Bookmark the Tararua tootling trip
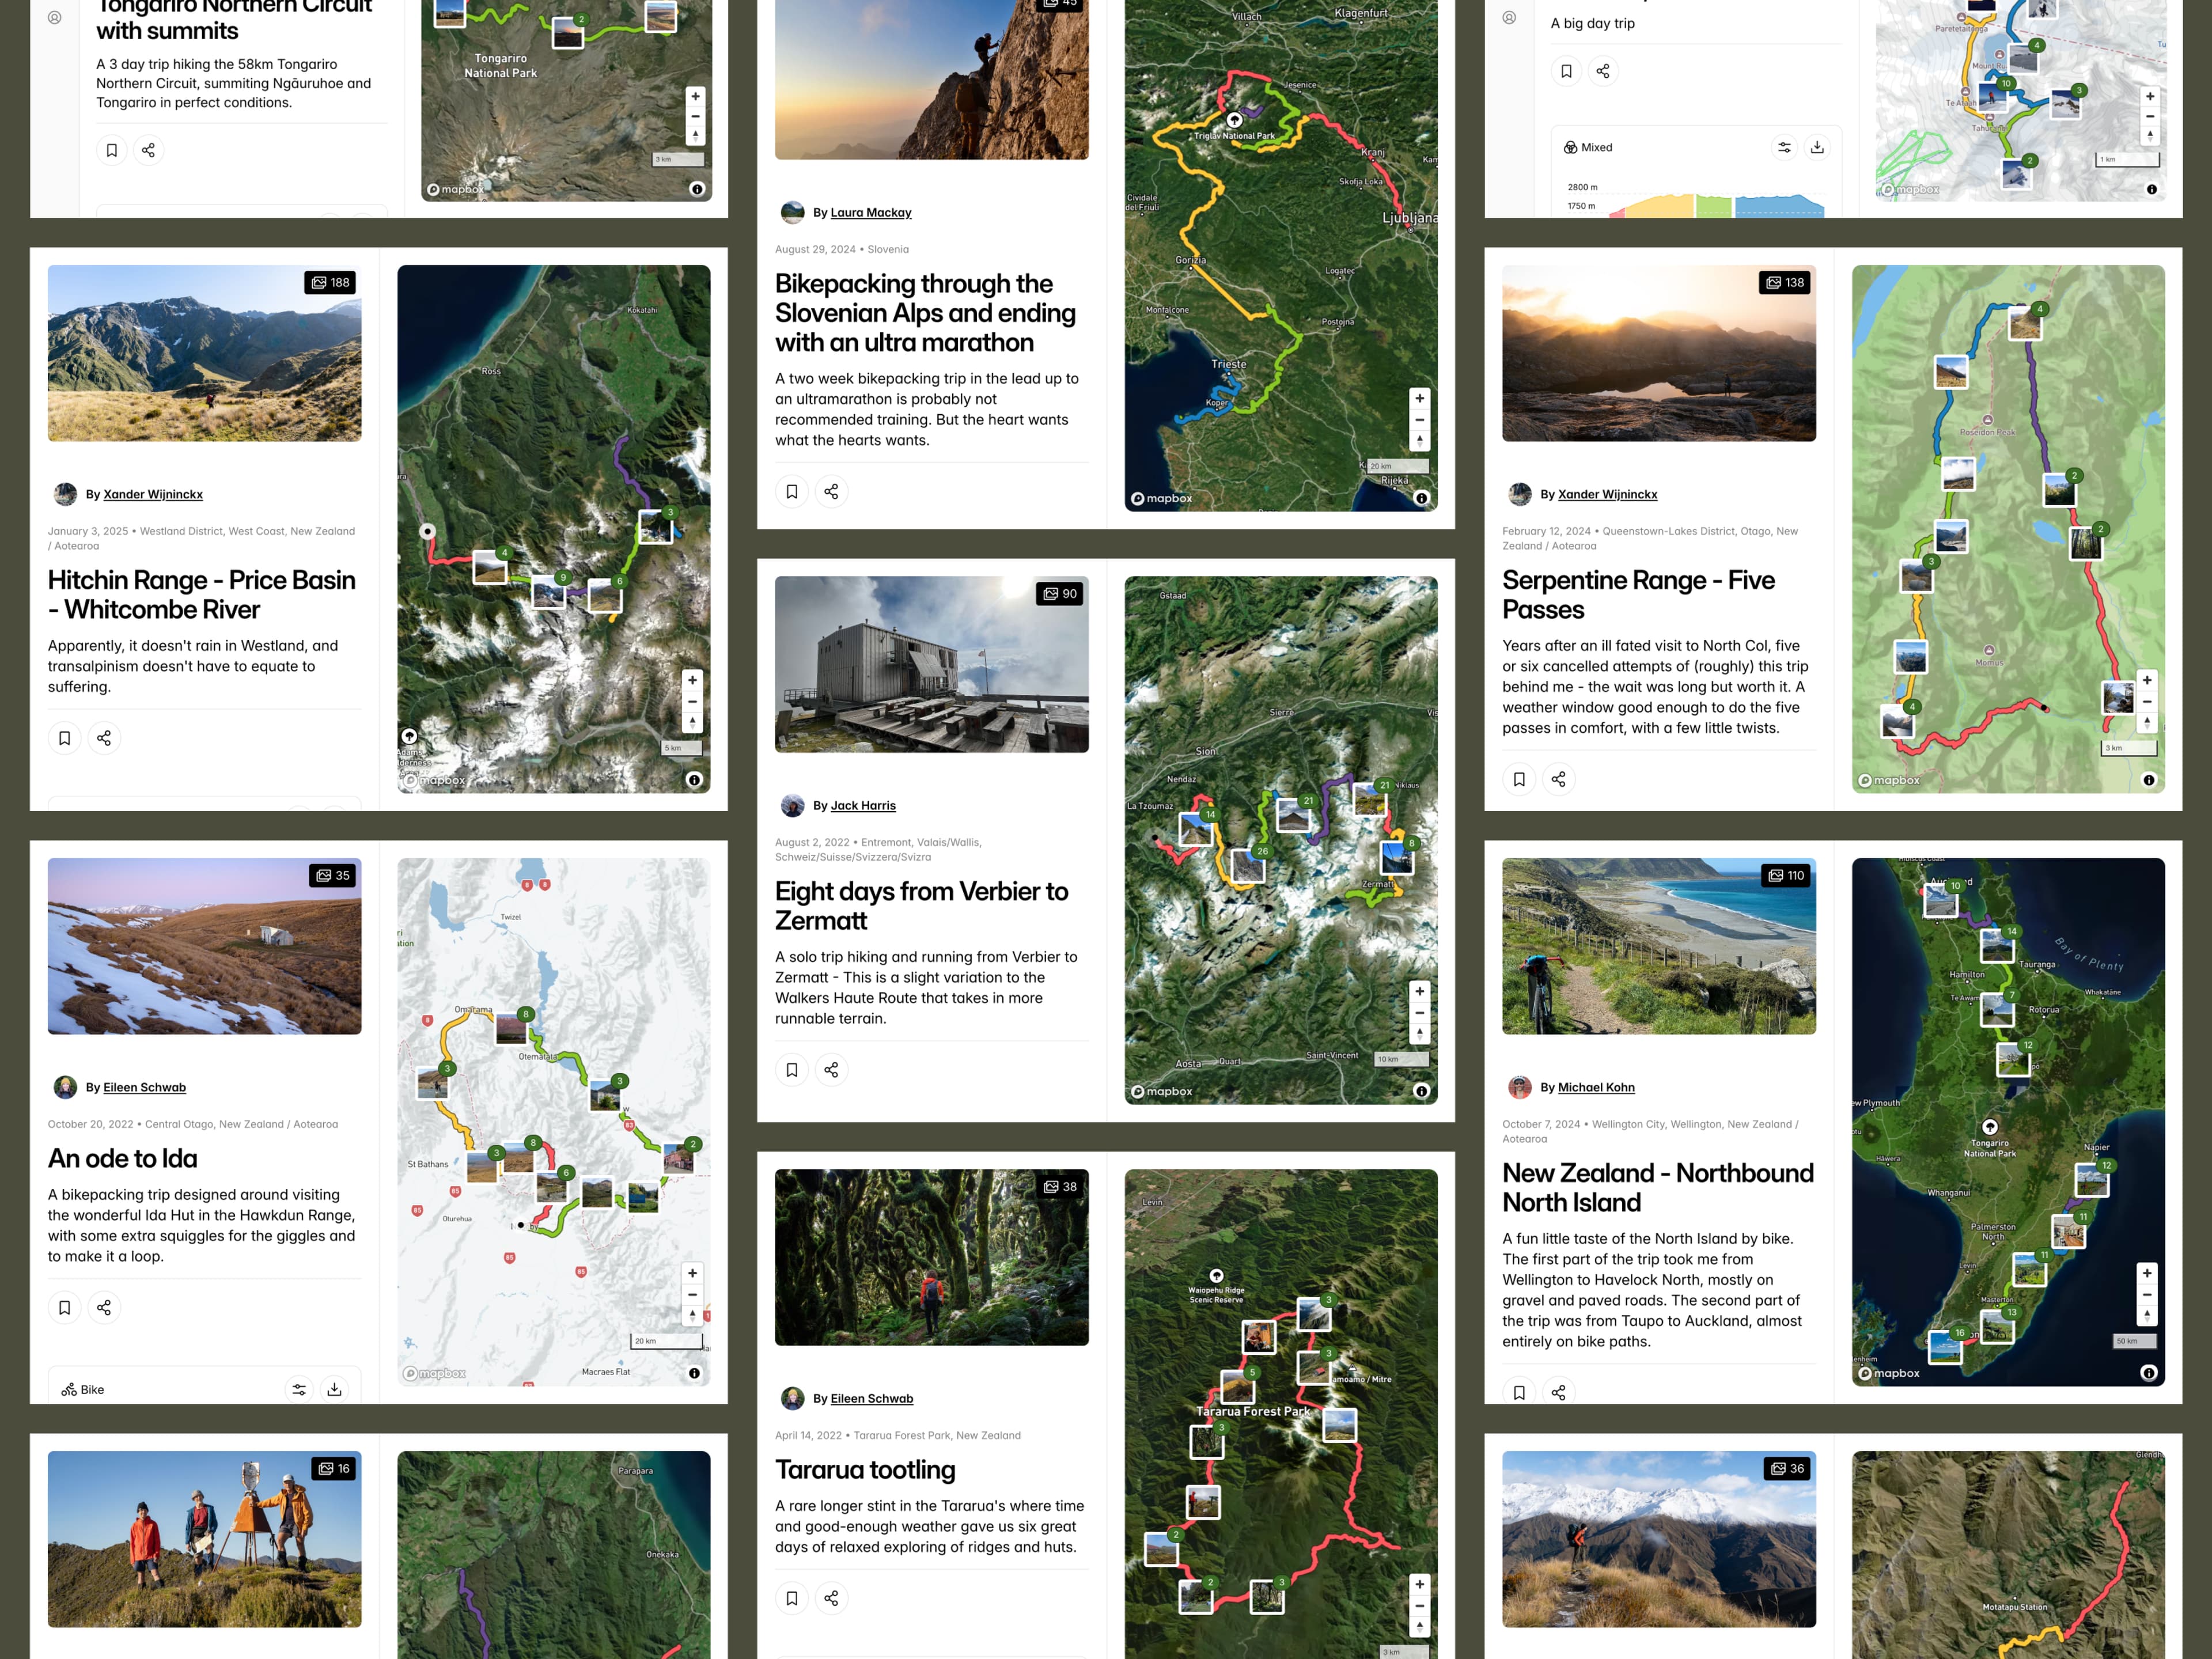Image resolution: width=2212 pixels, height=1659 pixels. coord(792,1598)
